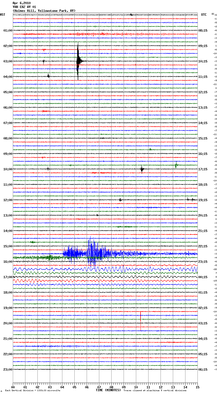Image resolution: width=218 pixels, height=394 pixels.
Task: Click the minute tick label 00 on x-axis
Action: pyautogui.click(x=13, y=387)
